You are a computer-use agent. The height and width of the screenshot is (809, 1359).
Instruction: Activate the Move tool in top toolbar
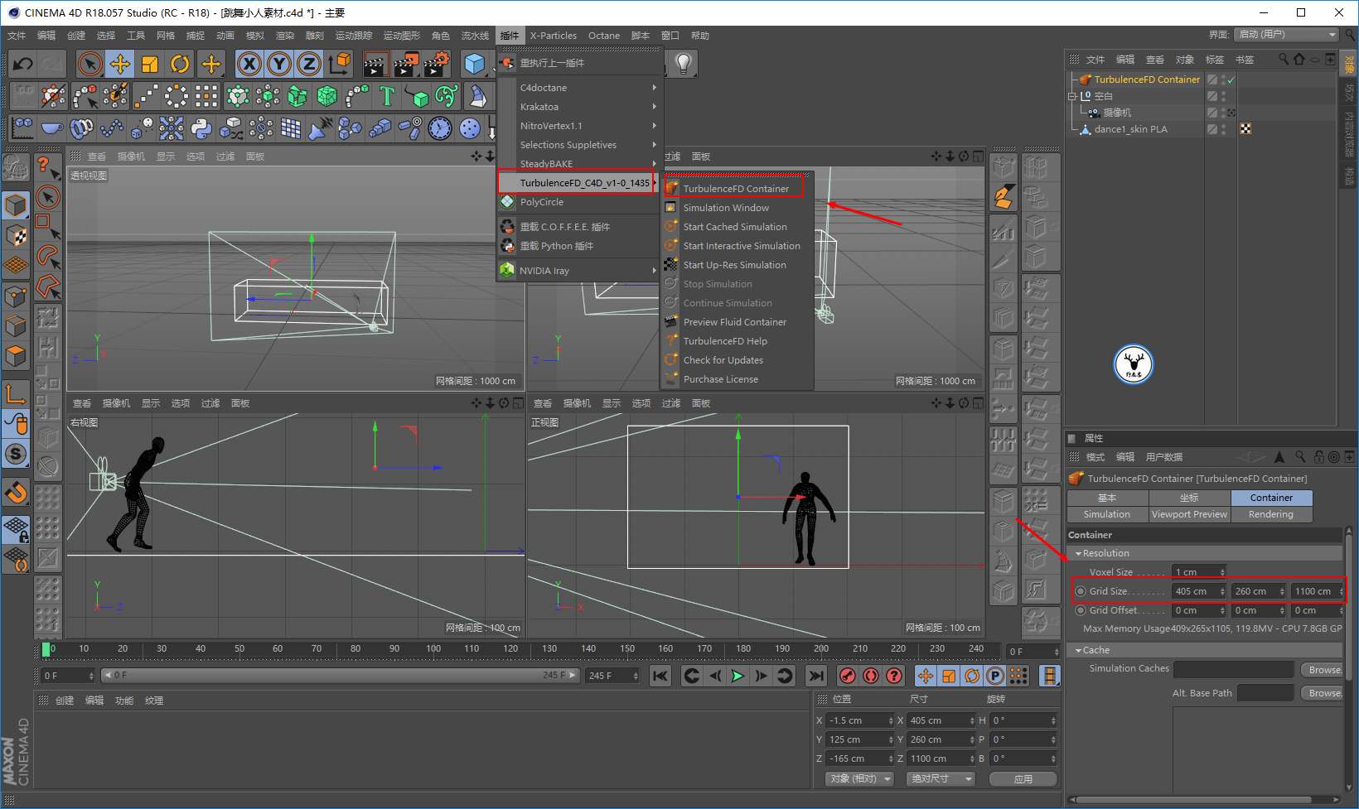(120, 64)
